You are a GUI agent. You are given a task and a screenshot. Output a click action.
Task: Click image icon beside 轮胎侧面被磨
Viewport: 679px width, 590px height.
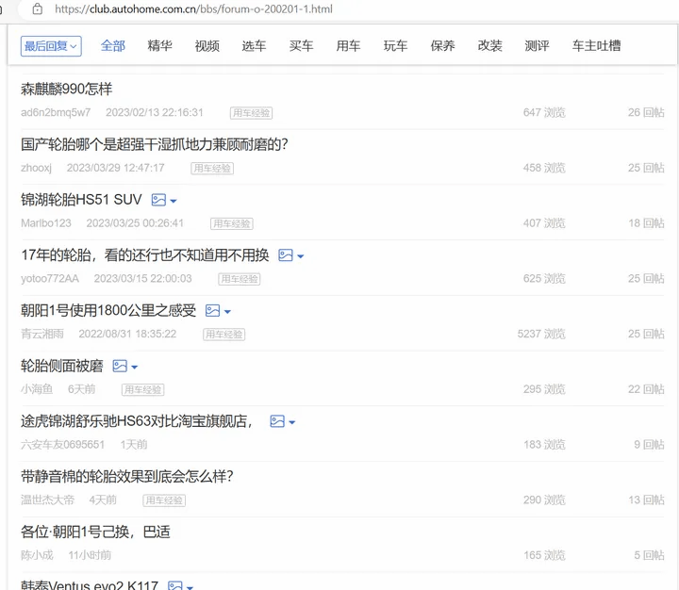click(x=120, y=366)
